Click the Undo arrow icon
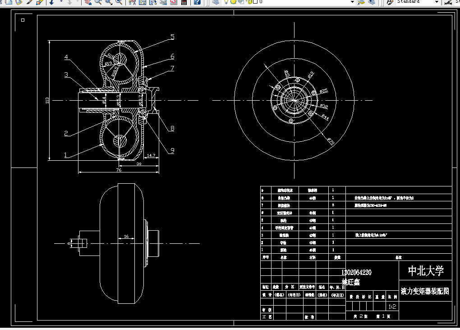This screenshot has height=330, width=460. [x=51, y=2]
